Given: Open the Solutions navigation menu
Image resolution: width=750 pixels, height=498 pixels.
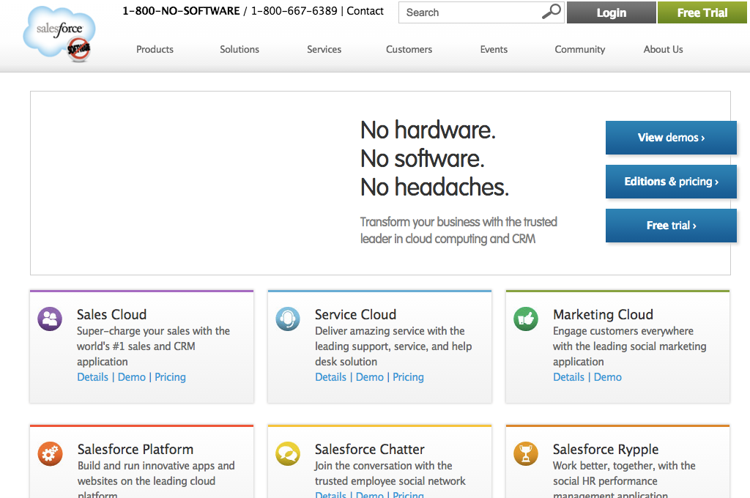Looking at the screenshot, I should point(240,50).
